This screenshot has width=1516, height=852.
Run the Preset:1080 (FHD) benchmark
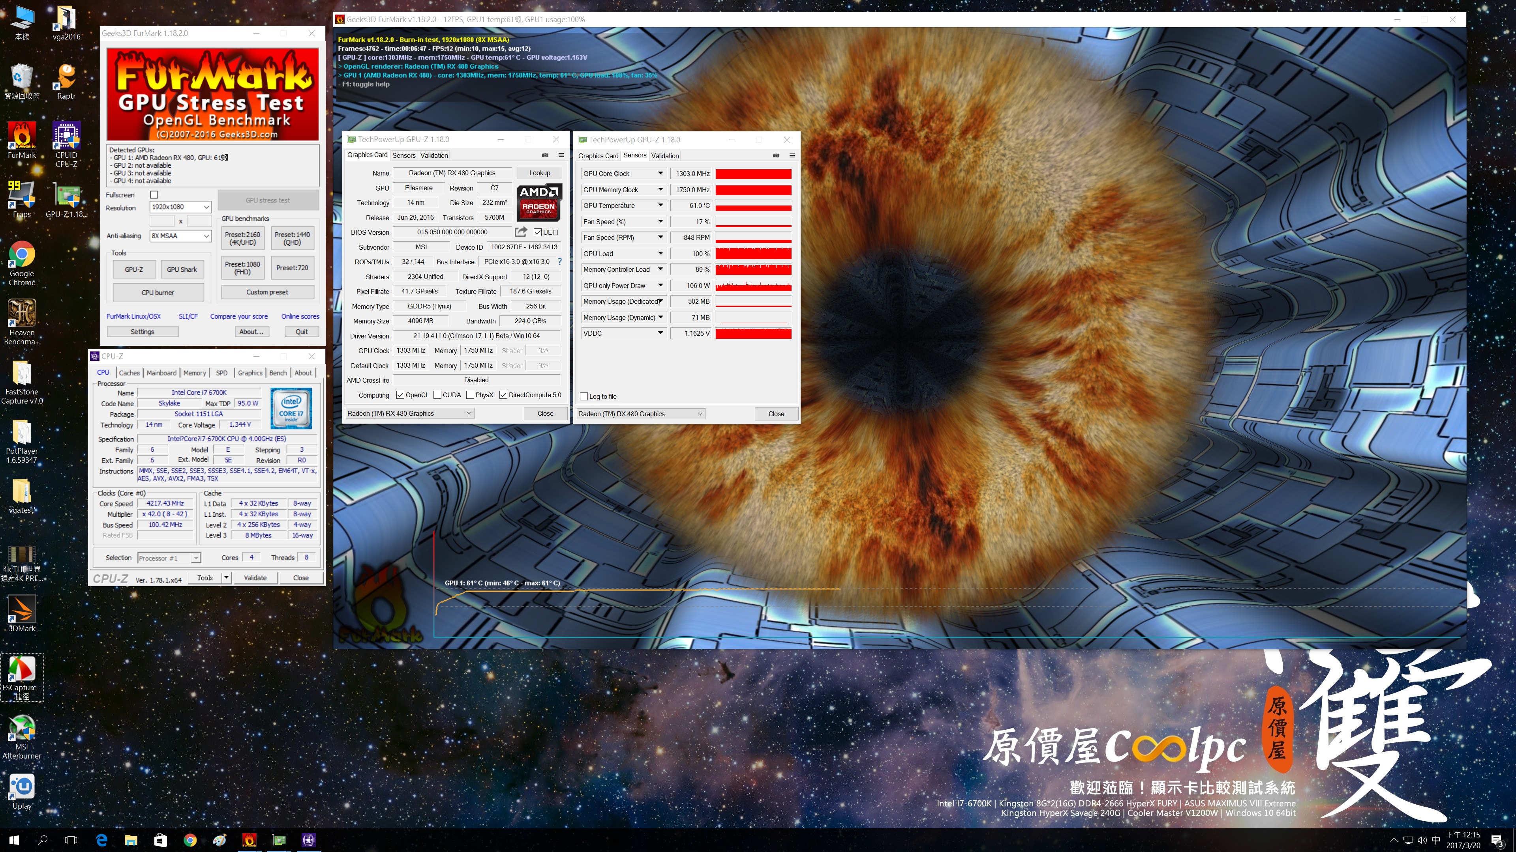[242, 267]
